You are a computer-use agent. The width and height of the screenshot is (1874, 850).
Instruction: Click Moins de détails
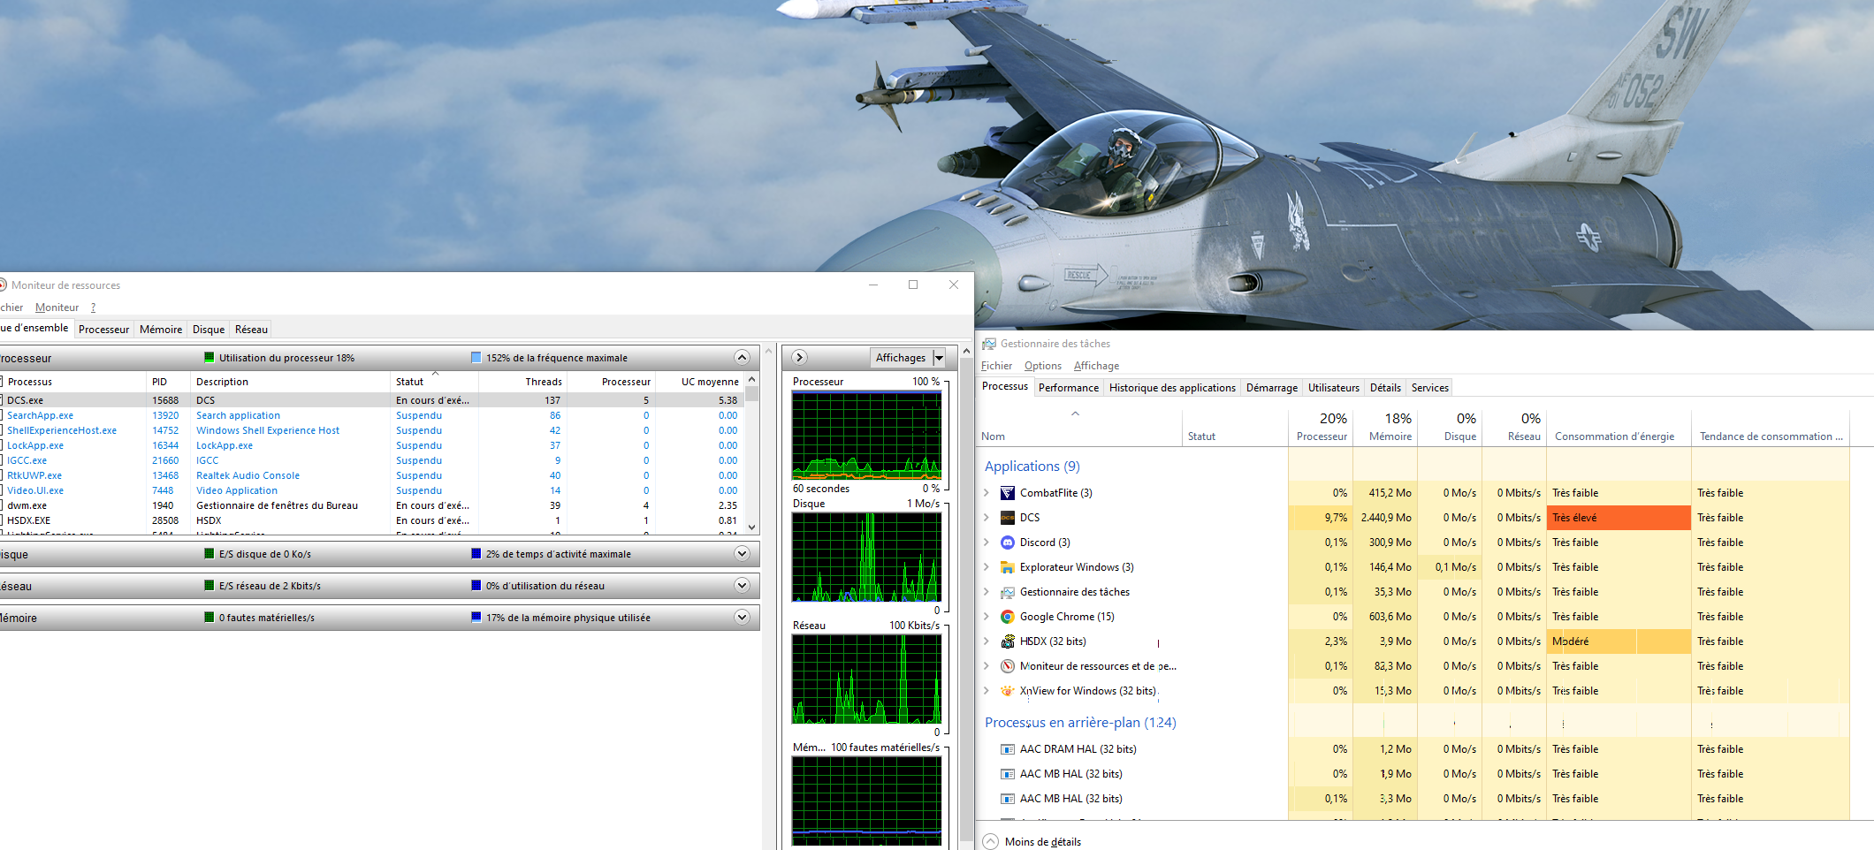(x=1042, y=842)
